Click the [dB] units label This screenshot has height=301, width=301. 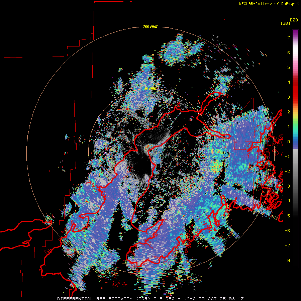pyautogui.click(x=286, y=23)
